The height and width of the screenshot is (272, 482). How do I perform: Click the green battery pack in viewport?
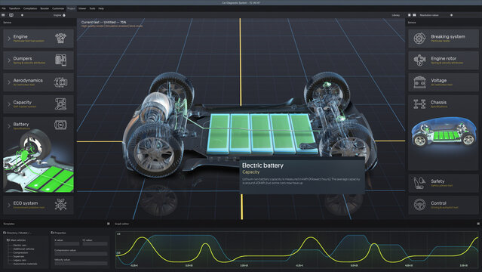coord(262,134)
